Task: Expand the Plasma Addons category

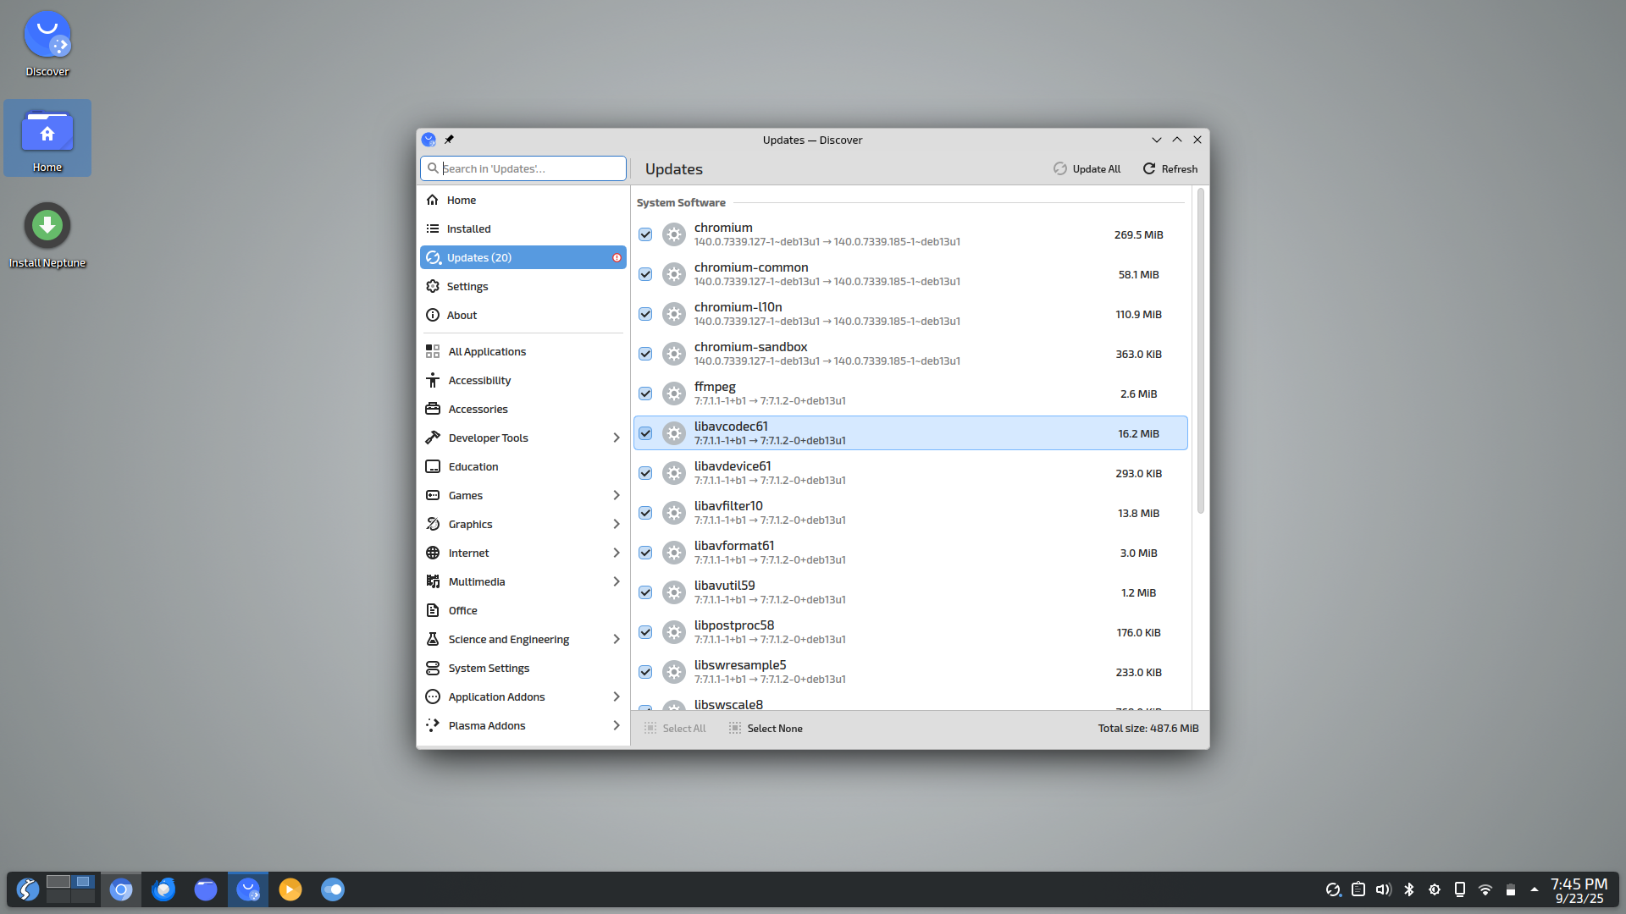Action: click(616, 725)
